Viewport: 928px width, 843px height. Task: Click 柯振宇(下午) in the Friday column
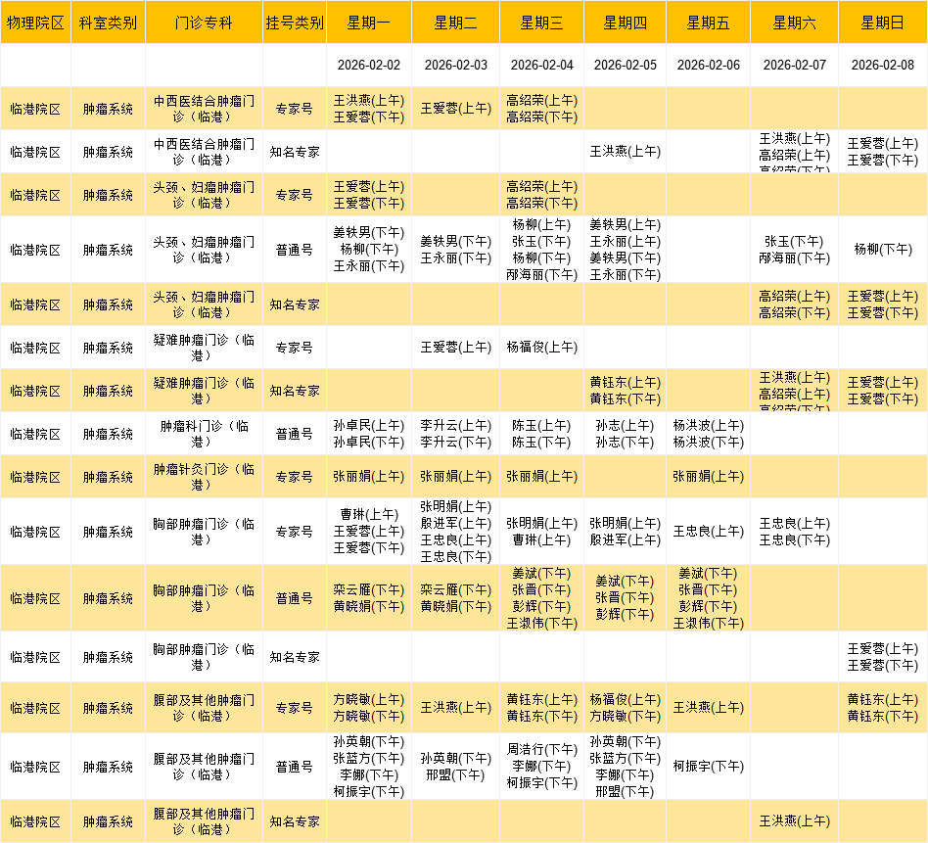coord(708,767)
